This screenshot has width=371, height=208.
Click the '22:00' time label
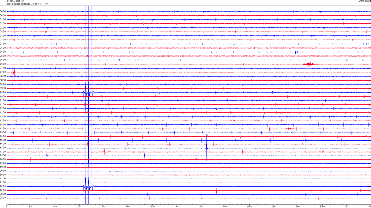coord(3,186)
